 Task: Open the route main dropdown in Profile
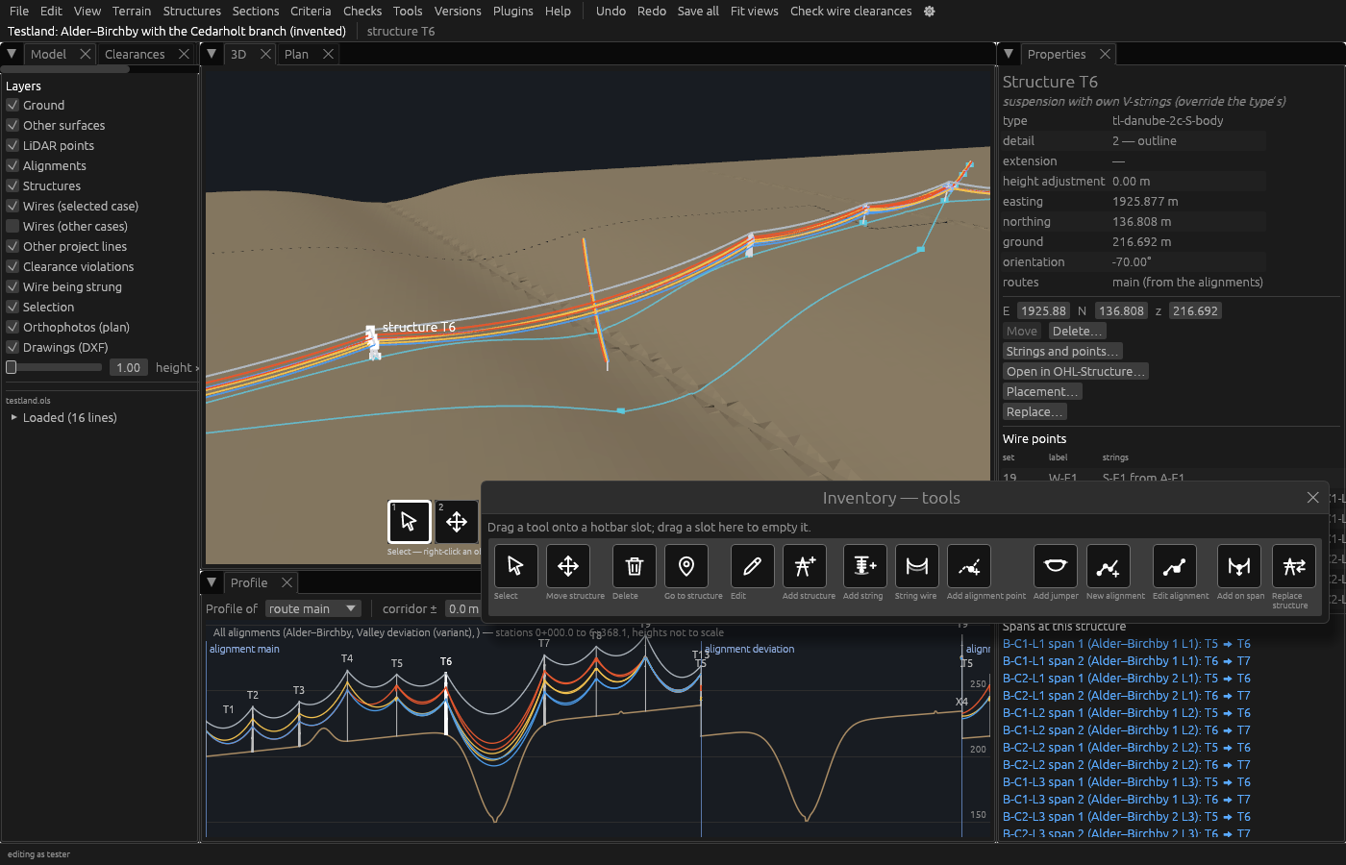[312, 608]
